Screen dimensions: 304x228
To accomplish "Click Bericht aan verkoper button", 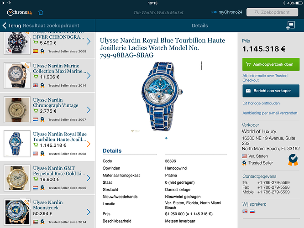I will 271,91.
